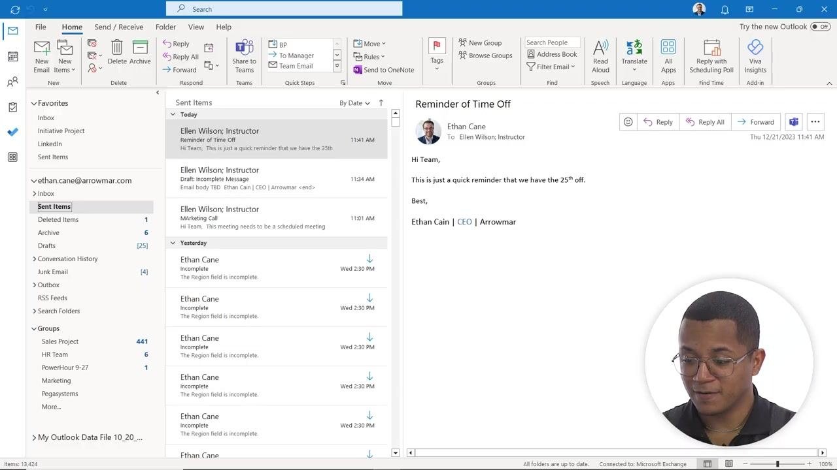Click the Search People field
Screen dimensions: 837x470
[553, 42]
